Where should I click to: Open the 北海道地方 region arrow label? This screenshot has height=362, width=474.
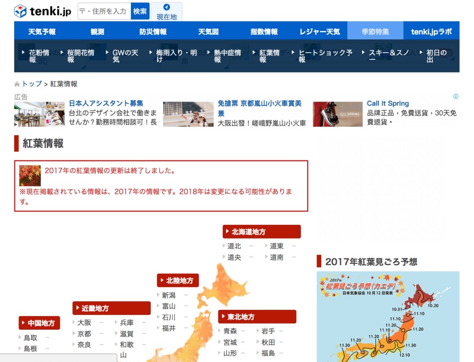click(x=262, y=232)
